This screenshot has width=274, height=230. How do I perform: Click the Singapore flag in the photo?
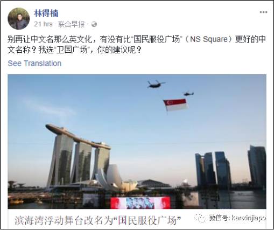pyautogui.click(x=175, y=105)
